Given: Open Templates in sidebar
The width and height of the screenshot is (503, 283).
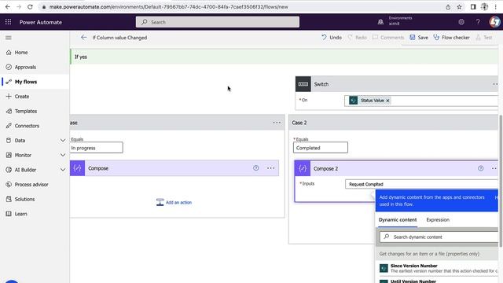Looking at the screenshot, I should click(x=26, y=111).
